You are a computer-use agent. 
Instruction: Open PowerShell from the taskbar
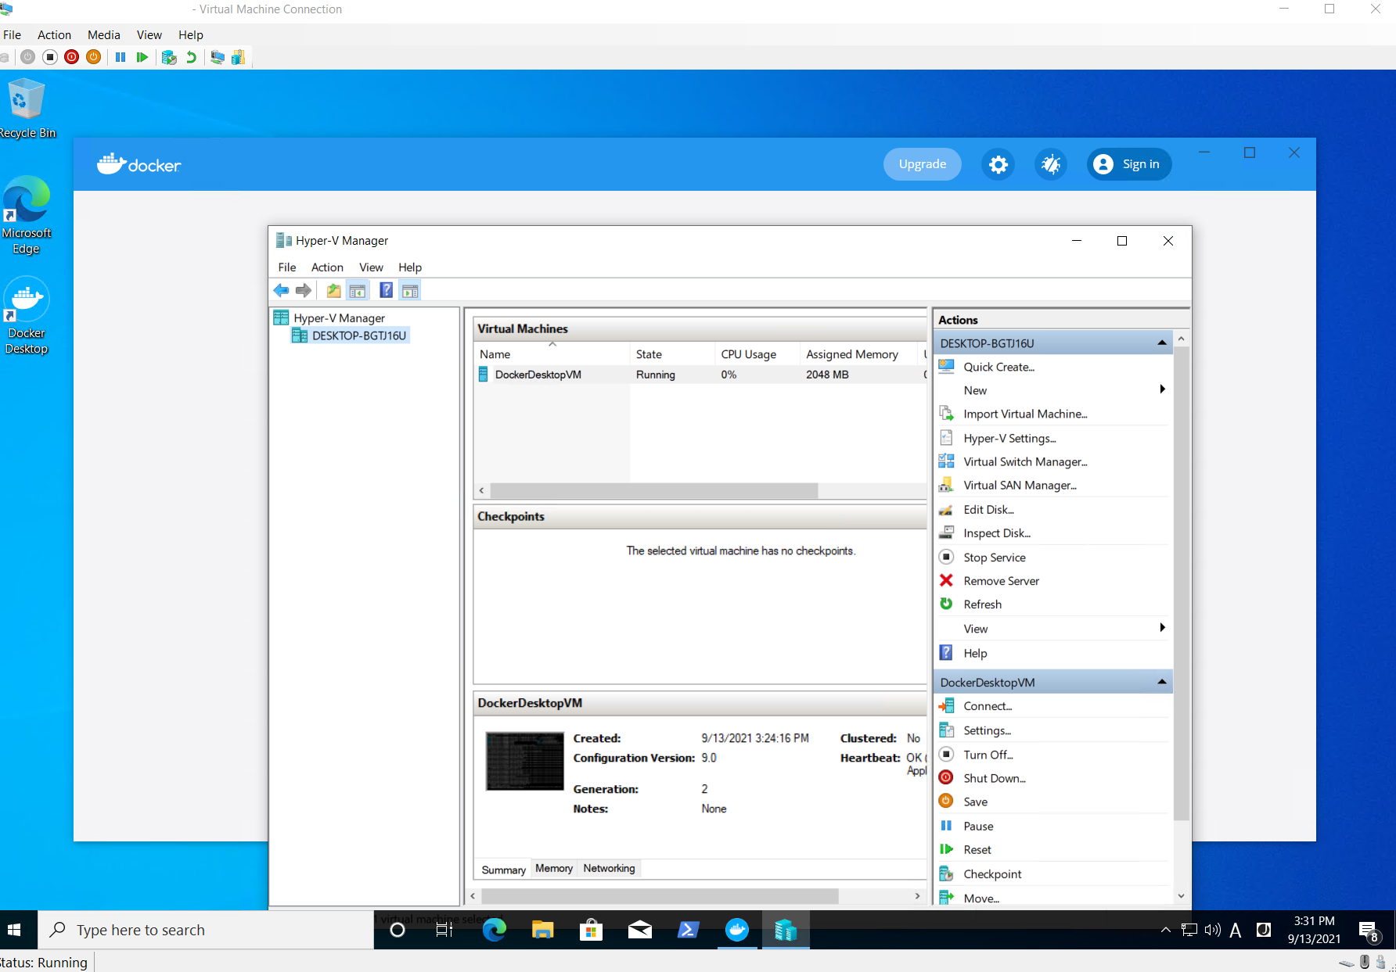point(689,930)
